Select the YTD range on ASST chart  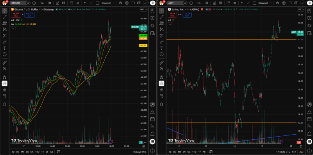tap(194, 152)
